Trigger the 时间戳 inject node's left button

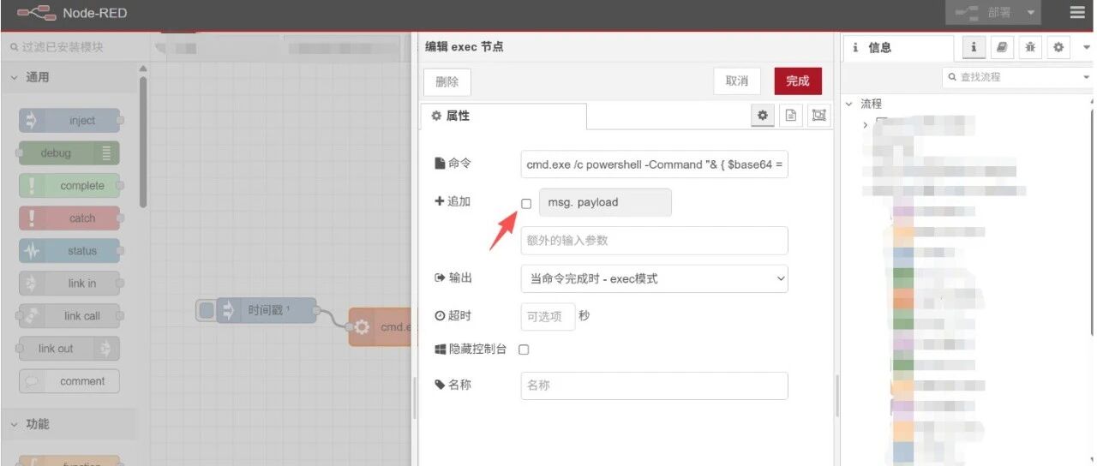(x=206, y=311)
